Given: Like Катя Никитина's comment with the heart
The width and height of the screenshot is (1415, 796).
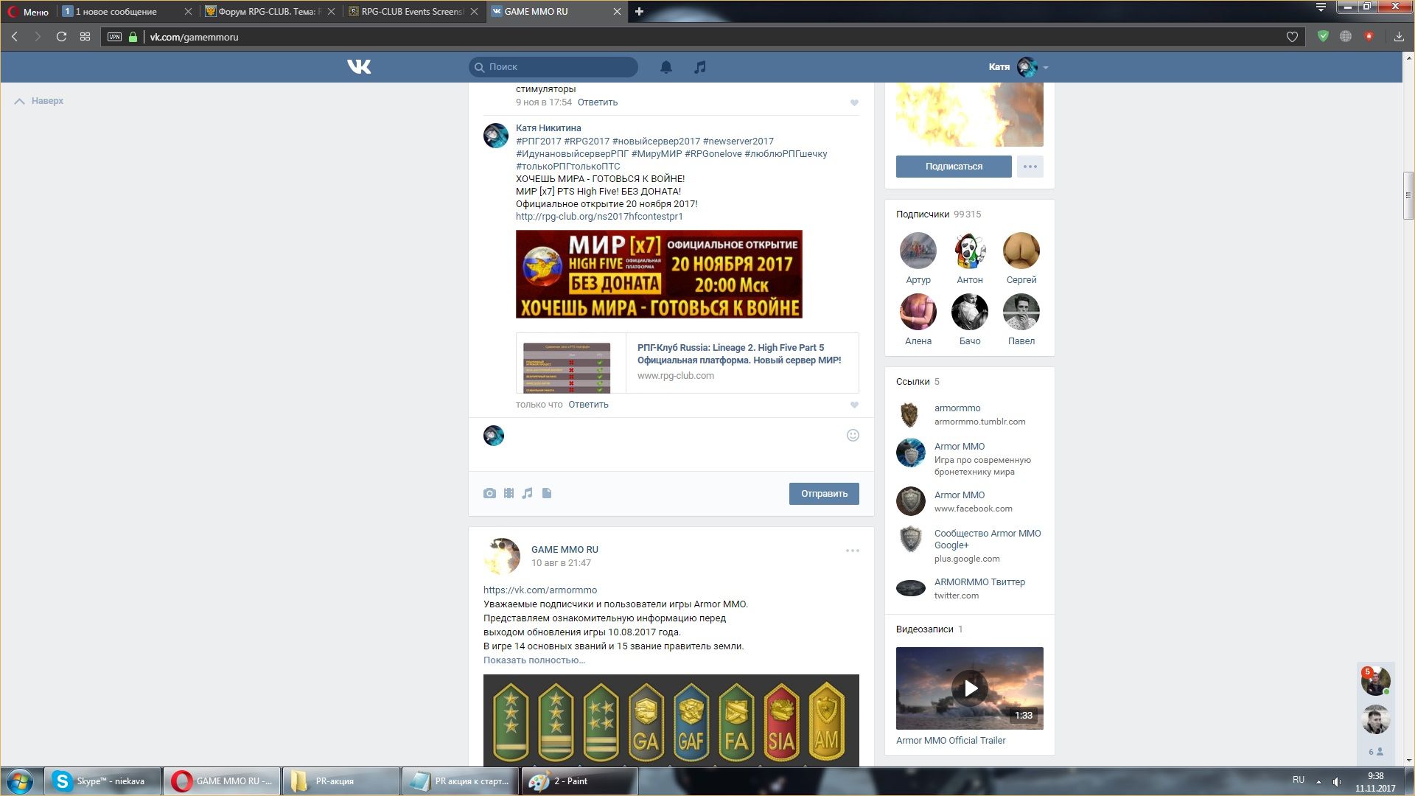Looking at the screenshot, I should tap(854, 405).
